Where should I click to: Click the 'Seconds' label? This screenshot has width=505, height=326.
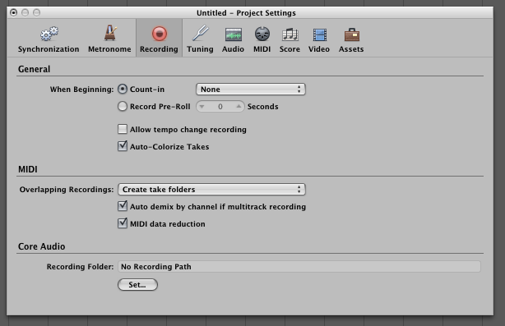click(x=263, y=107)
